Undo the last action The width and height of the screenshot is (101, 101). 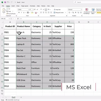8,2
